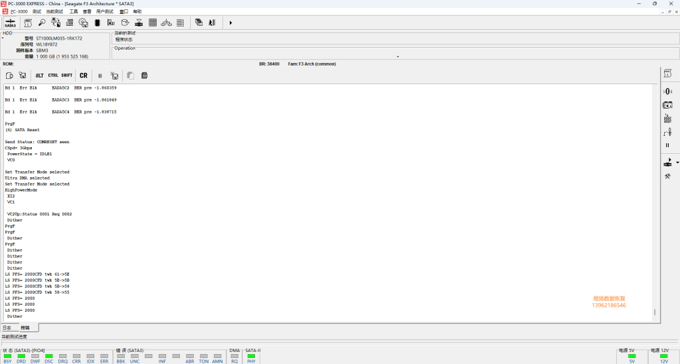Image resolution: width=680 pixels, height=364 pixels.
Task: Click the grounding signal icon in right sidebar
Action: 667,133
